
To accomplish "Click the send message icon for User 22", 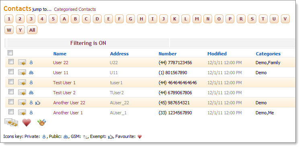I will click(x=22, y=63).
